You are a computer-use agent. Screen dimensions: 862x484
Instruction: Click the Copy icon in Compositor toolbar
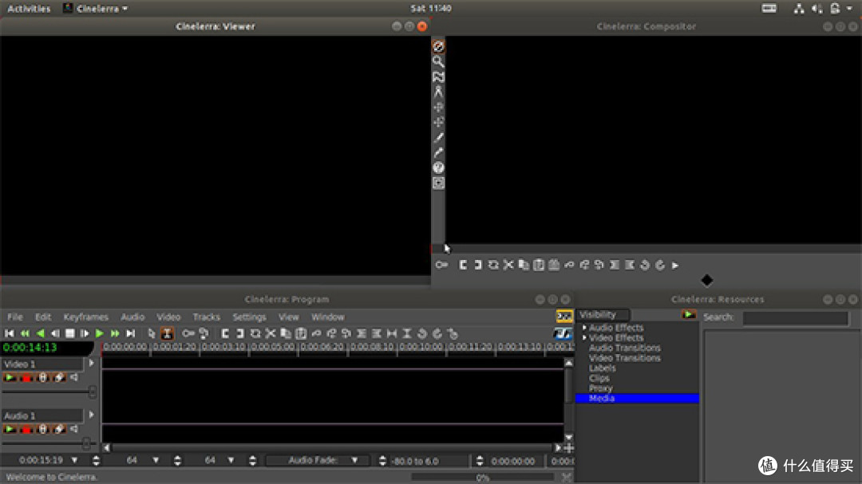(x=524, y=266)
